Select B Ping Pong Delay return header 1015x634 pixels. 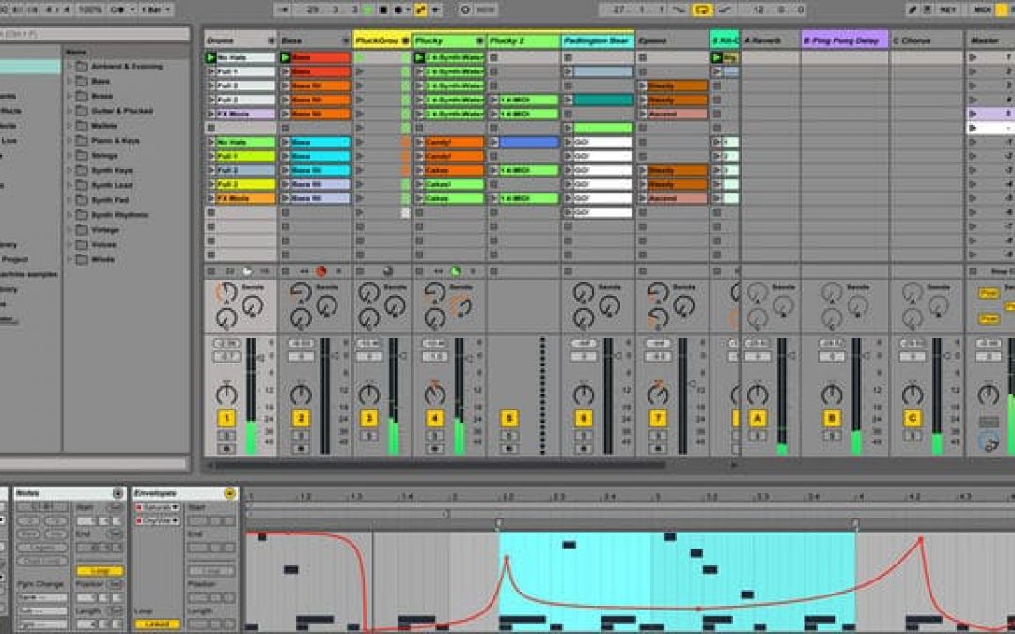tap(845, 40)
